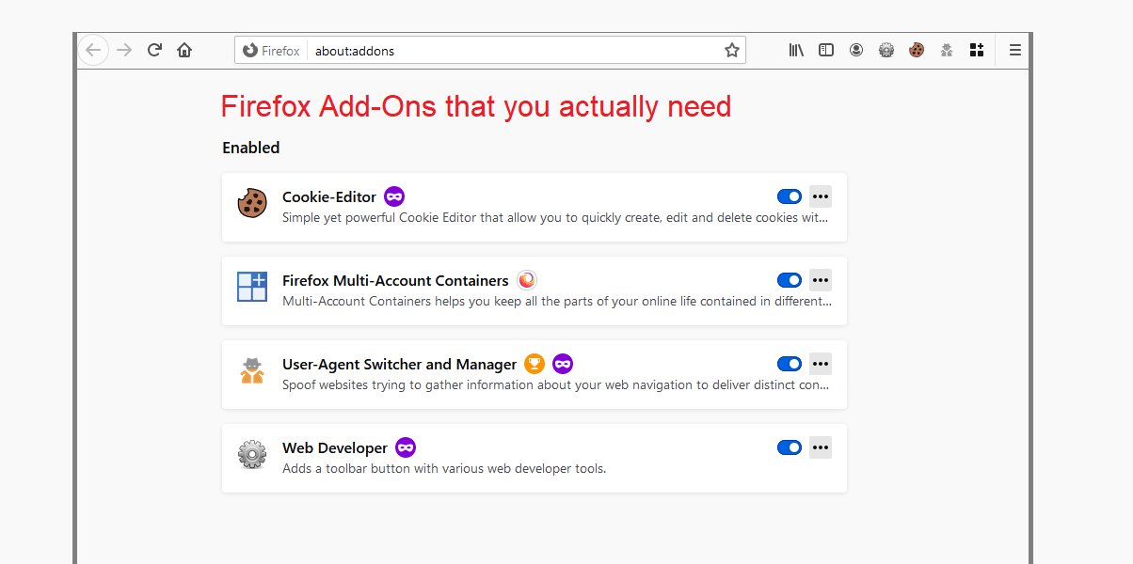Image resolution: width=1133 pixels, height=564 pixels.
Task: Toggle off Firefox Multi-Account Containers
Action: click(789, 280)
